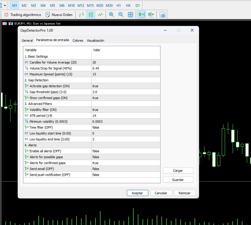Select the bar chart type icon

[x=81, y=15]
